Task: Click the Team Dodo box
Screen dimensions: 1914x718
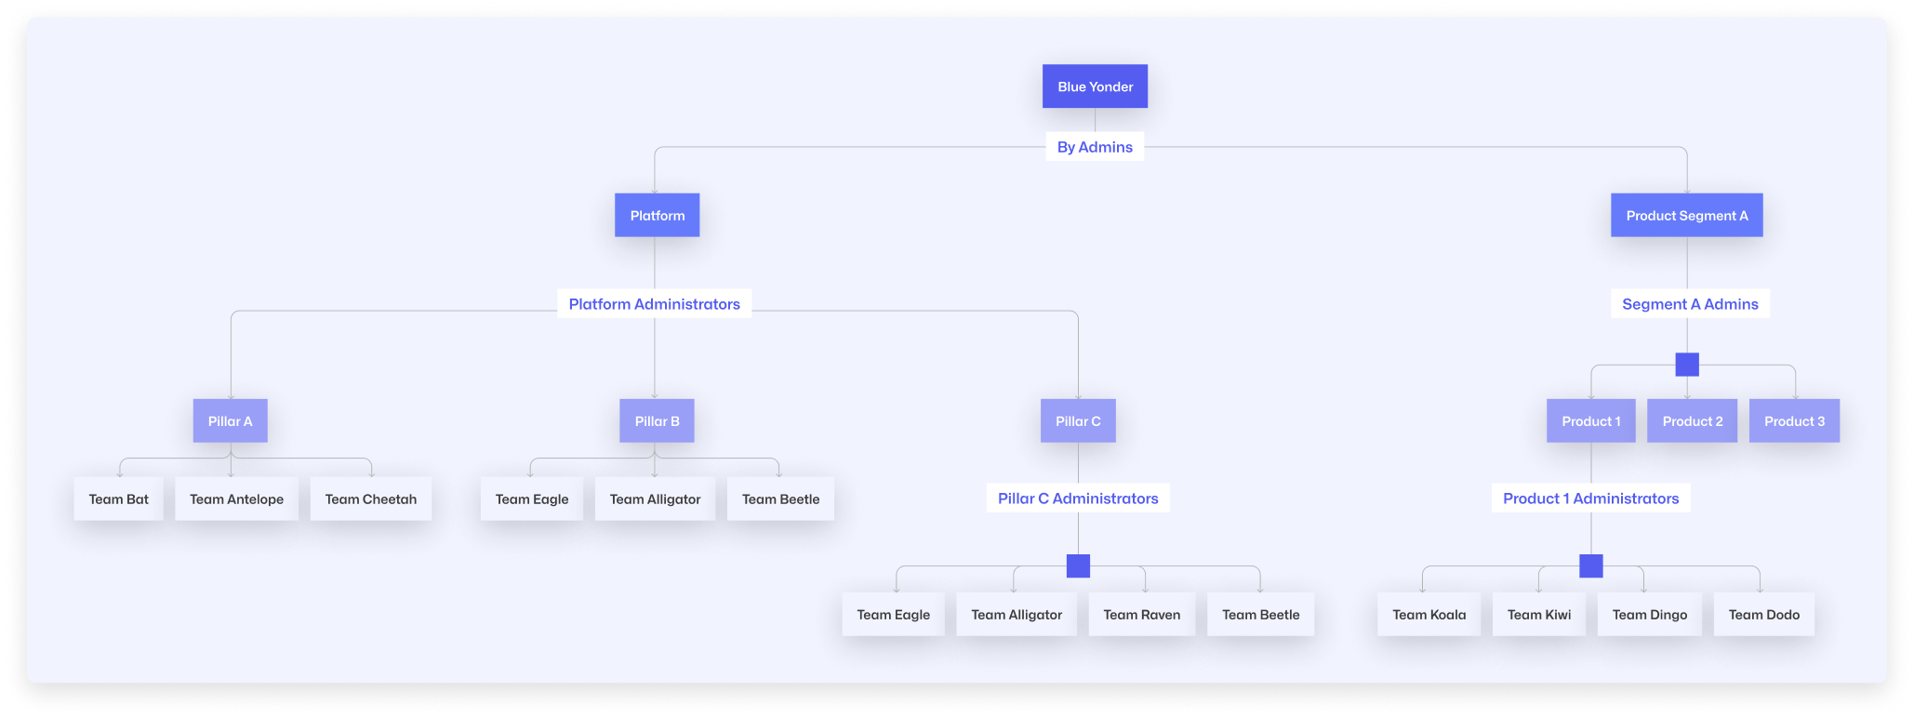Action: tap(1763, 614)
